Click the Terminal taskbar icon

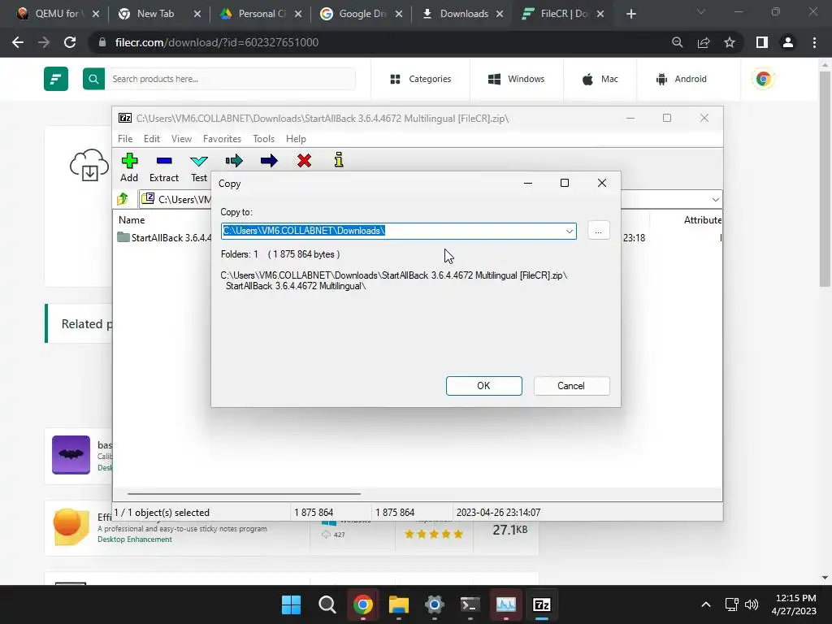click(470, 604)
